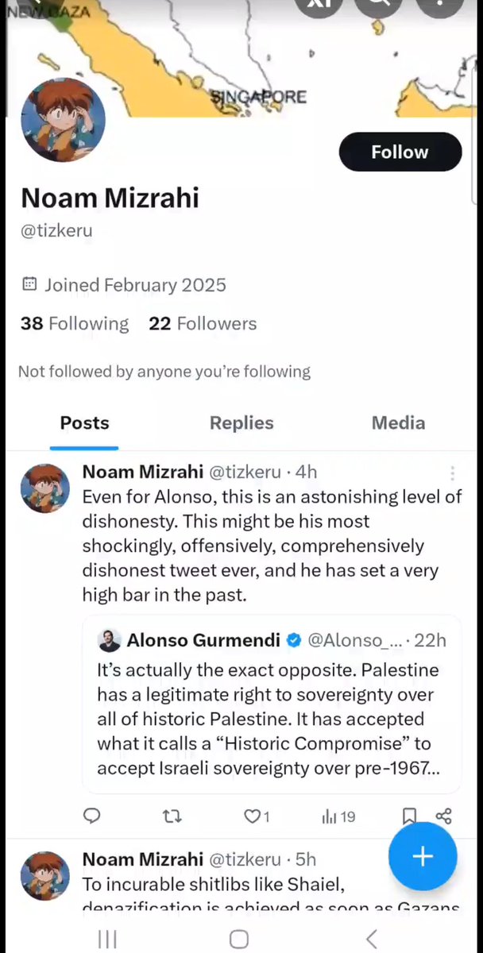This screenshot has width=483, height=953.
Task: Open the 38 Following list
Action: (75, 324)
